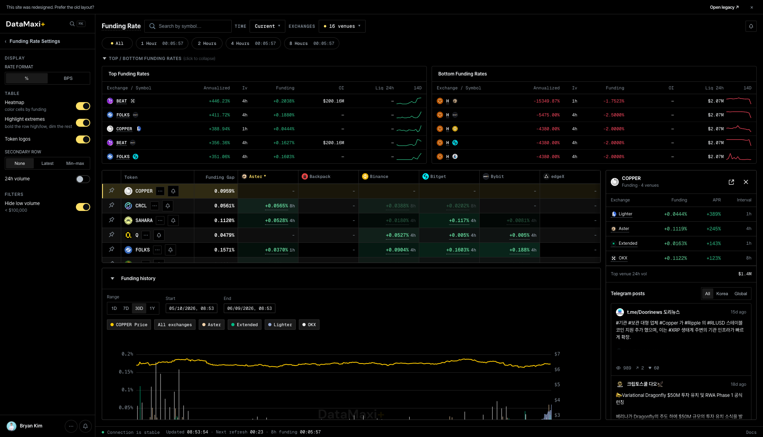763x437 pixels.
Task: Click Bryan Kim's profile avatar
Action: tap(12, 426)
